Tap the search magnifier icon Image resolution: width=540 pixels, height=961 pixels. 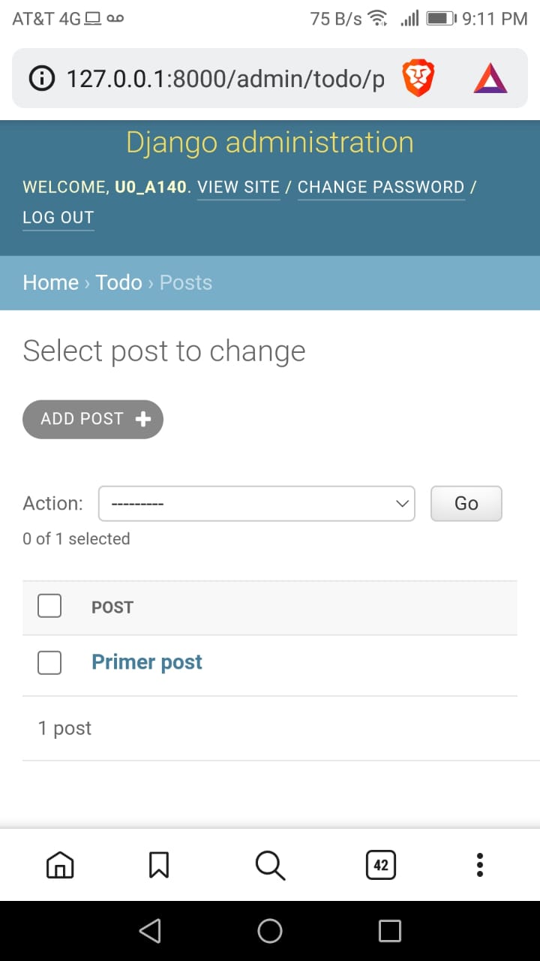tap(270, 866)
